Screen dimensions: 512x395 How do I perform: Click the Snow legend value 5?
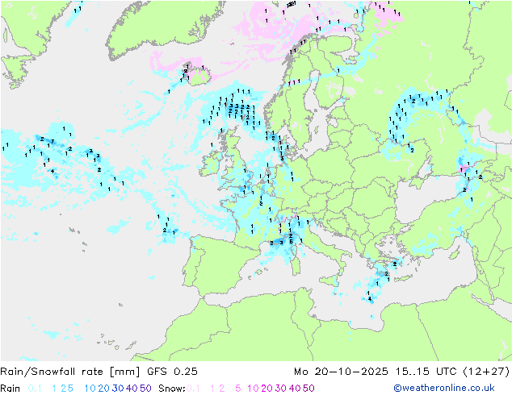click(x=237, y=389)
